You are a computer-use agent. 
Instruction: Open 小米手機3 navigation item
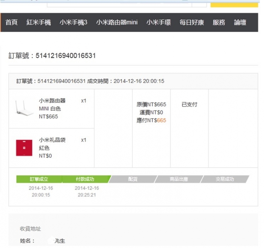tap(74, 22)
